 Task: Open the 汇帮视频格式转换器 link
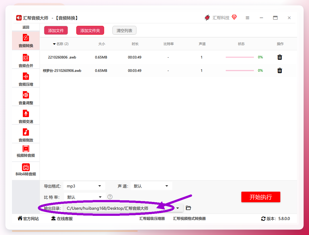coord(189,219)
